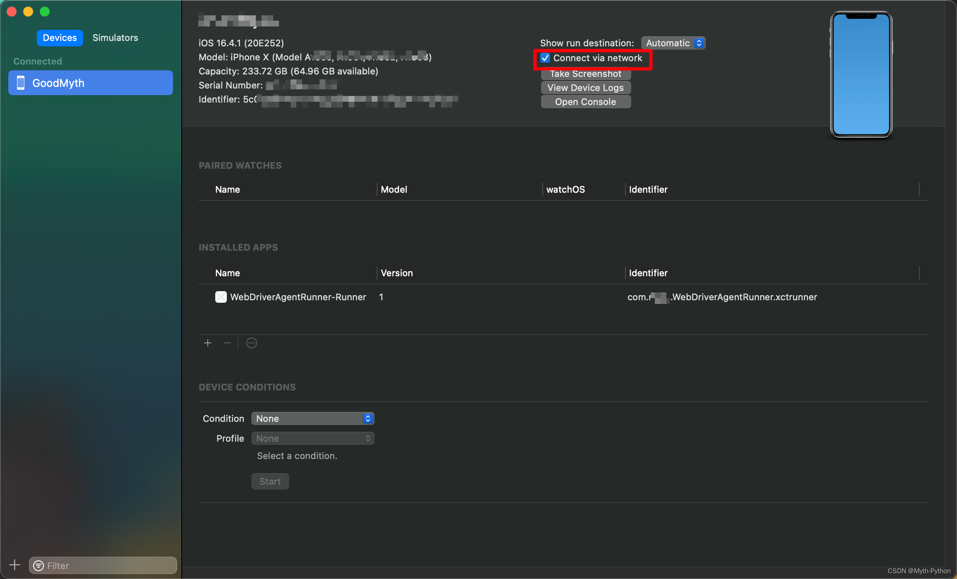Click View Device Logs button
The width and height of the screenshot is (957, 579).
click(x=585, y=88)
